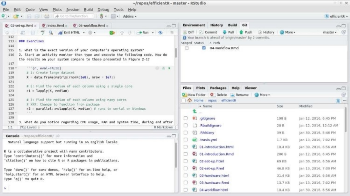The image size is (350, 196).
Task: Click the Commit button in Git pane
Action: tap(208, 32)
